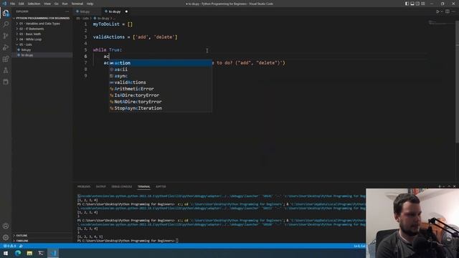This screenshot has height=258, width=459.
Task: Open the Go menu
Action: (x=57, y=4)
